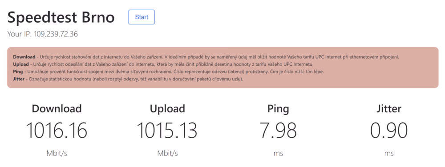Select the download value 1016.16

(x=57, y=130)
